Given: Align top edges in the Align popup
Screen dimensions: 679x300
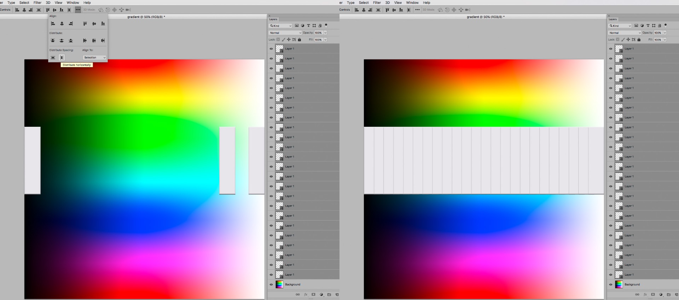Looking at the screenshot, I should 85,24.
